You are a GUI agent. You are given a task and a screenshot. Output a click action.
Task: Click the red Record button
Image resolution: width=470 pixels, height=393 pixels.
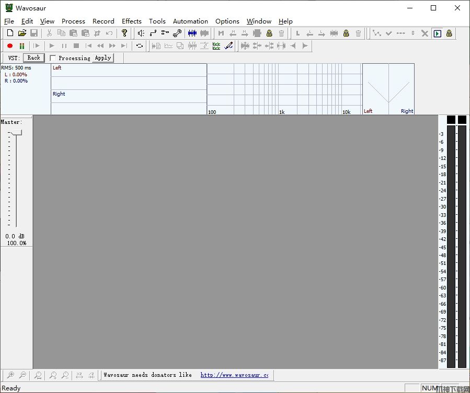tap(10, 46)
